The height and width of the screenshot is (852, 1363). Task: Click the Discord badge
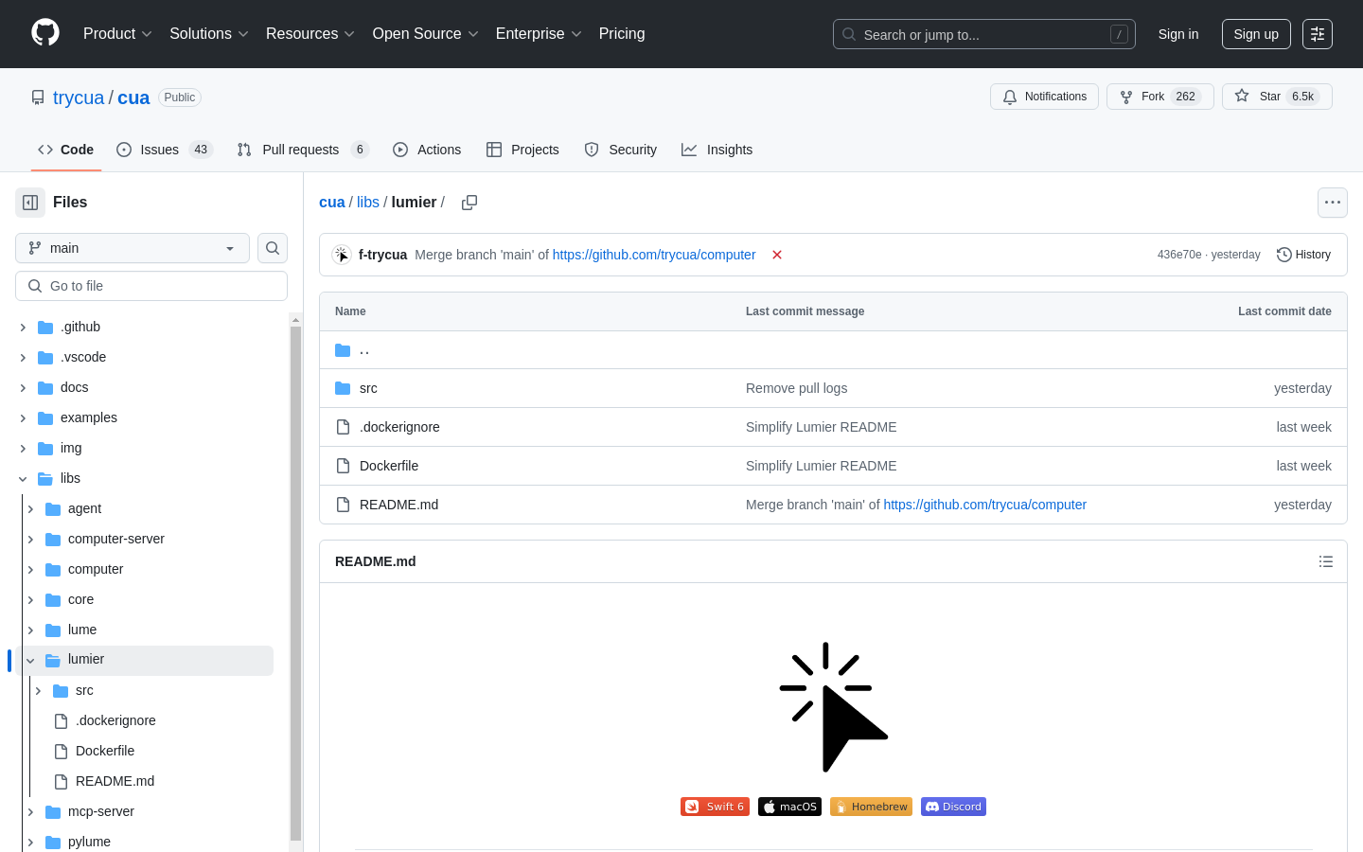pyautogui.click(x=953, y=807)
